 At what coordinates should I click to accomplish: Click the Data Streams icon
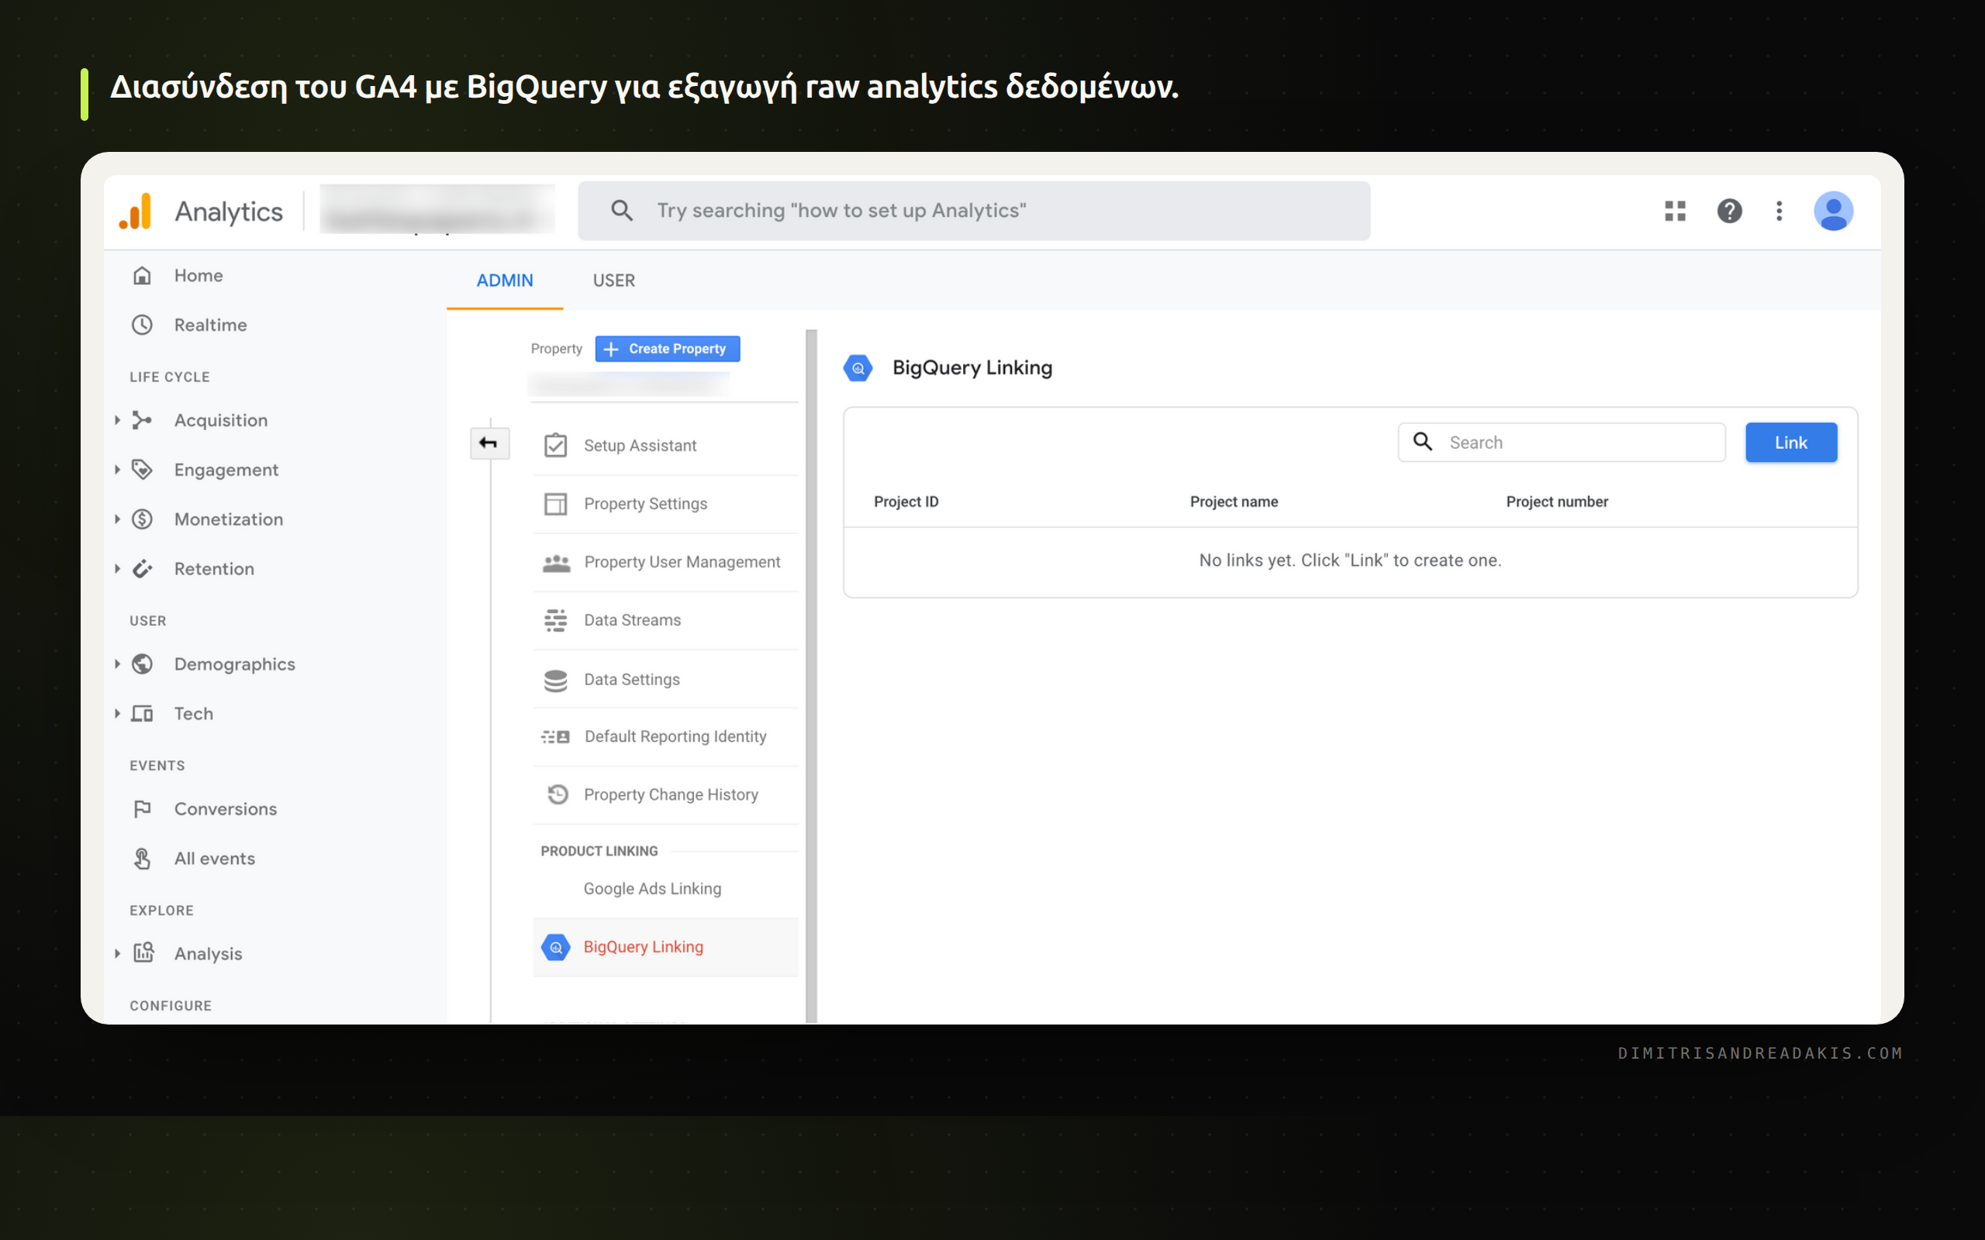pyautogui.click(x=555, y=620)
